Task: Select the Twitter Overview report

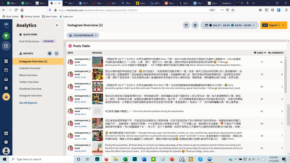Action: (29, 82)
